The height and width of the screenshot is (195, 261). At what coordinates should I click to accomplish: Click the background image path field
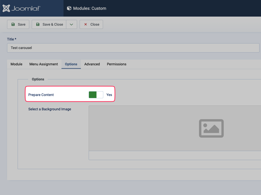pos(174,155)
